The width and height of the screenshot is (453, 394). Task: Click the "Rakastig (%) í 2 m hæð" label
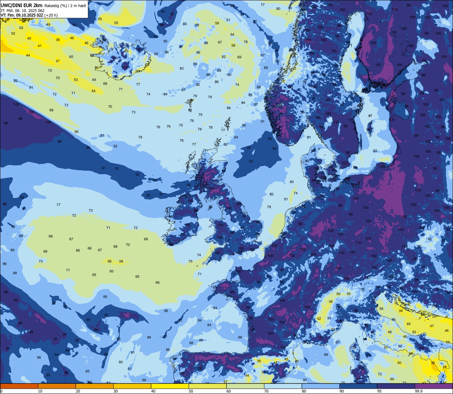pos(65,5)
